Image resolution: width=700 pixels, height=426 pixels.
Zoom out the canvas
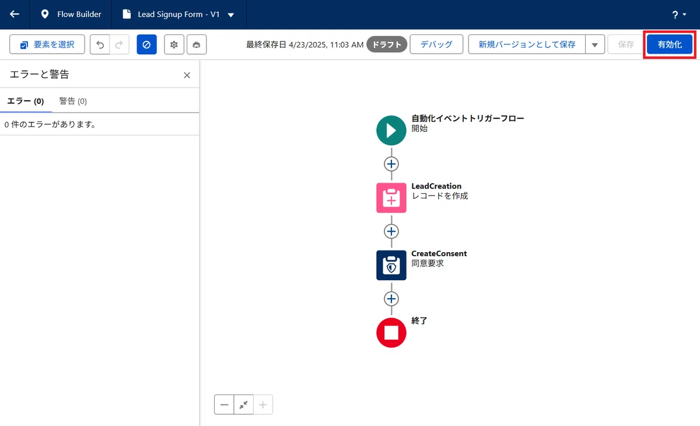[224, 404]
